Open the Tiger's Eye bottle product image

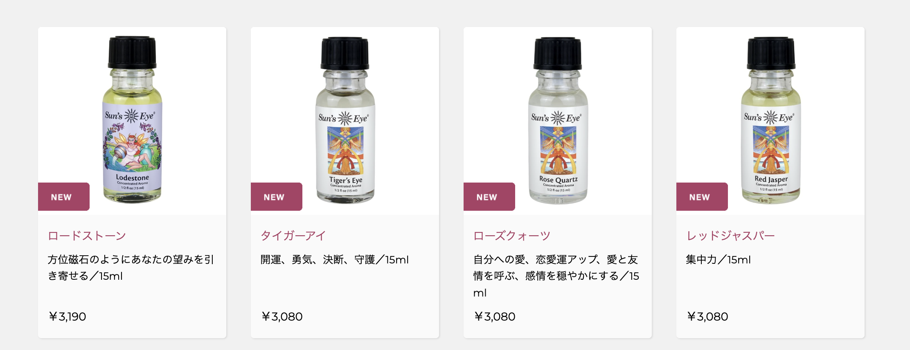pyautogui.click(x=345, y=121)
